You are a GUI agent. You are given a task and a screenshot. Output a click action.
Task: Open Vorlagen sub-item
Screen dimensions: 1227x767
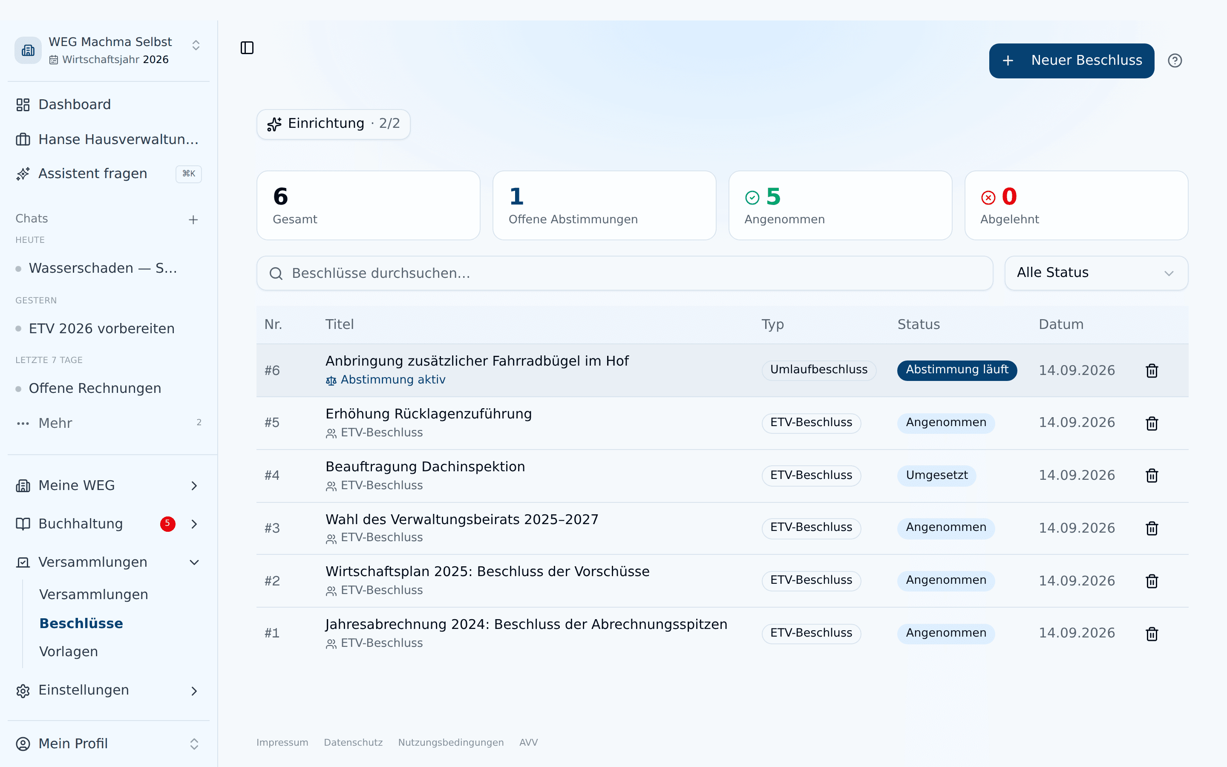tap(69, 652)
